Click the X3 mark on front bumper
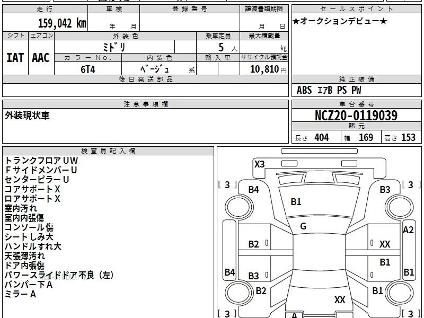 259,164
